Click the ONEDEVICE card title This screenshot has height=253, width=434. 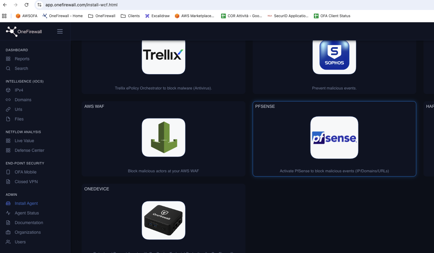click(x=97, y=189)
